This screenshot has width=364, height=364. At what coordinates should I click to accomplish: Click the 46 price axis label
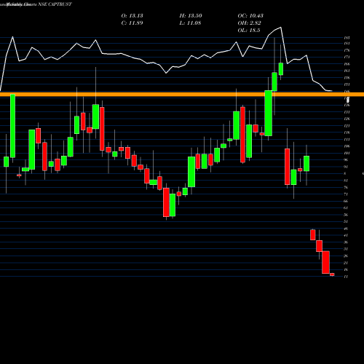pos(346,229)
